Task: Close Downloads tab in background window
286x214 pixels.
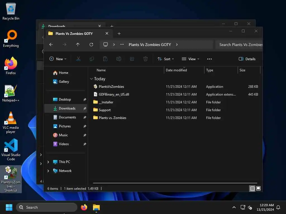Action: point(100,26)
